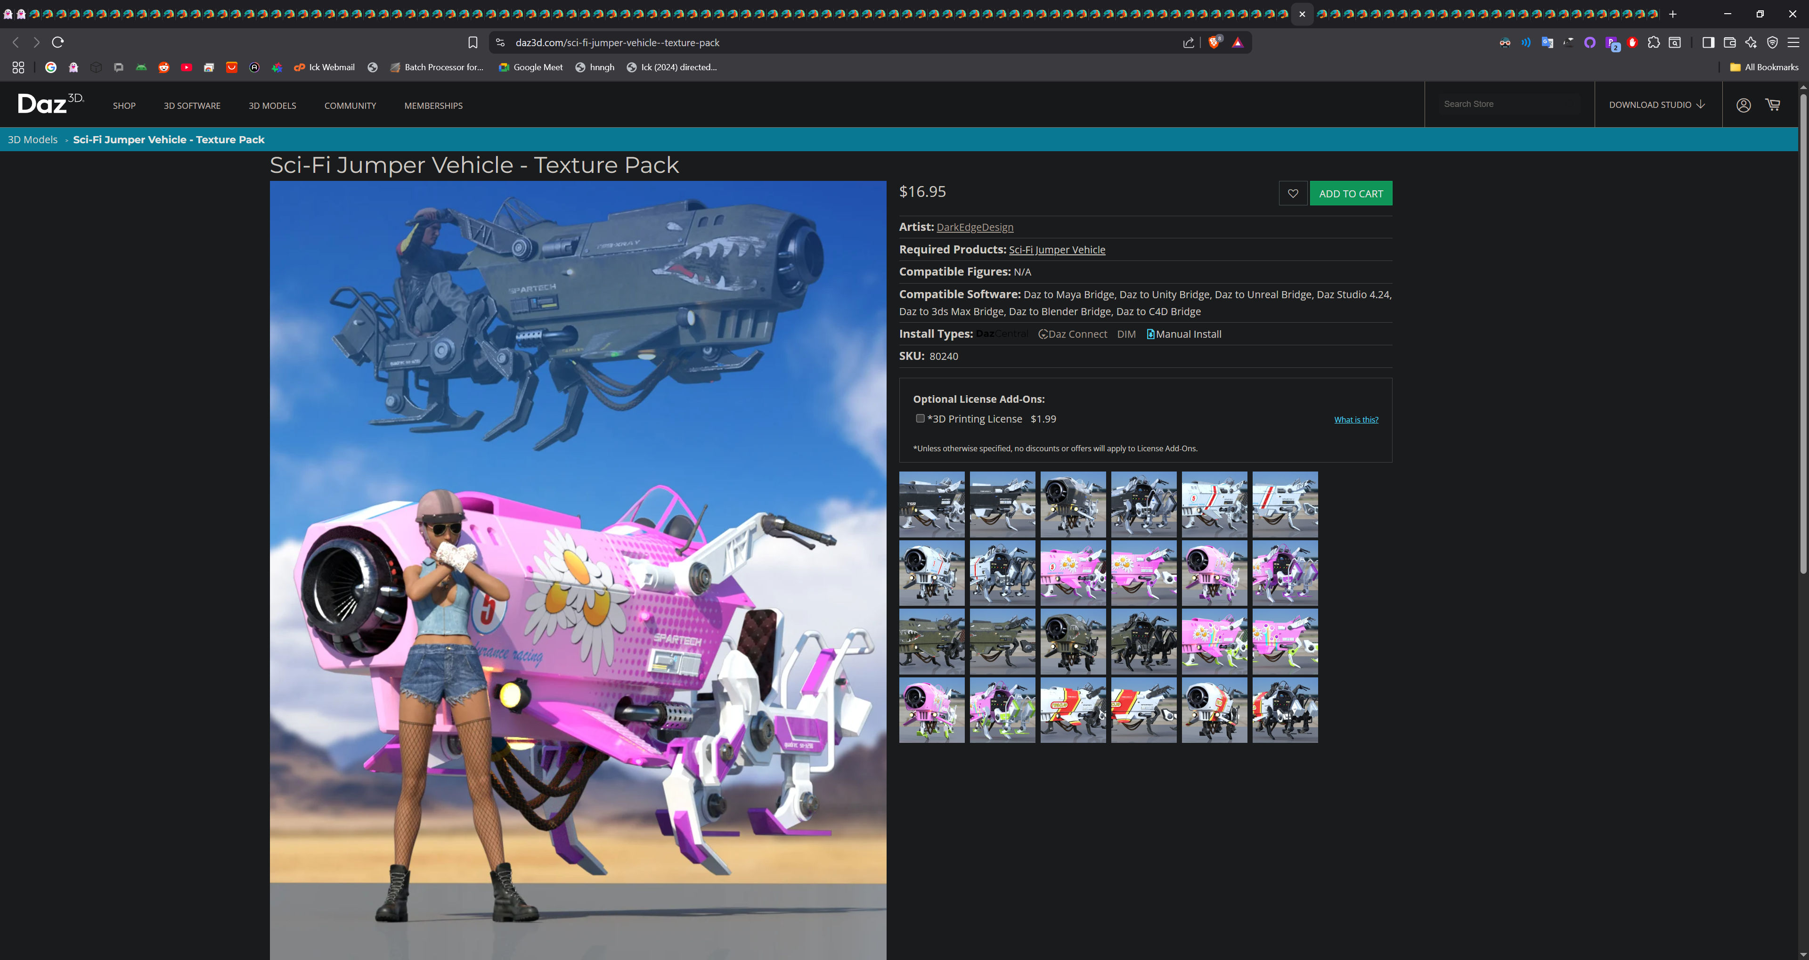Viewport: 1809px width, 960px height.
Task: View the last thumbnail in top gallery row
Action: pos(1285,504)
